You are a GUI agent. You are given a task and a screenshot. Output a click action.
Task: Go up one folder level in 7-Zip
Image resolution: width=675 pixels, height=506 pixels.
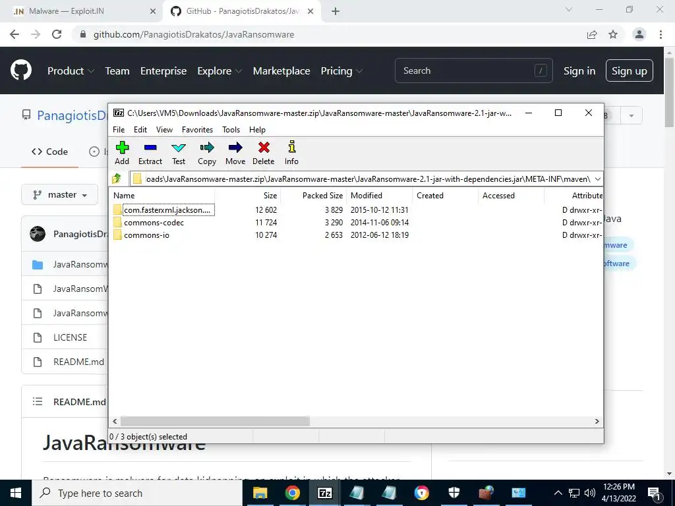coord(117,179)
